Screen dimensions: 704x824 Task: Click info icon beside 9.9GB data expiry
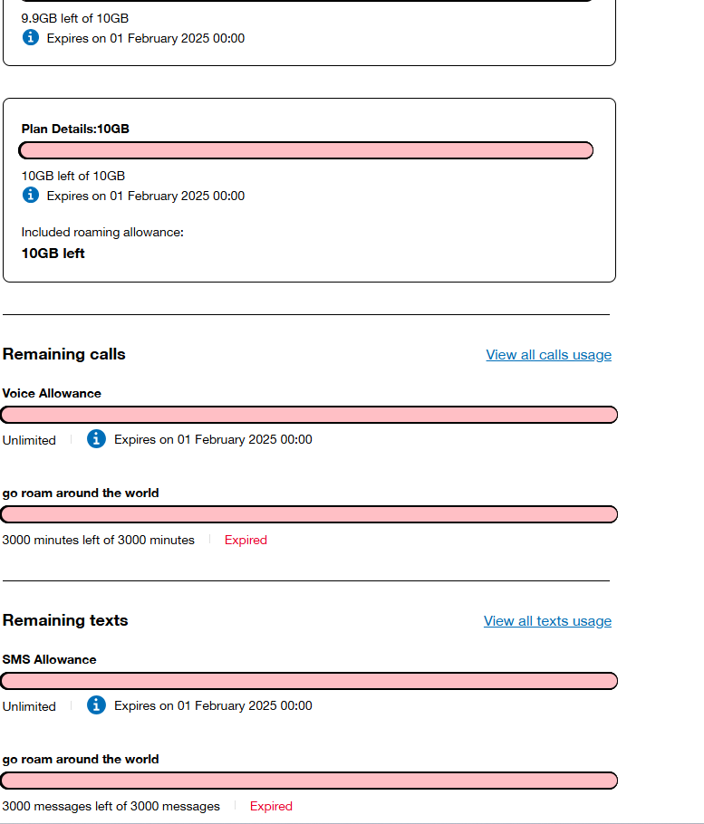pos(31,37)
